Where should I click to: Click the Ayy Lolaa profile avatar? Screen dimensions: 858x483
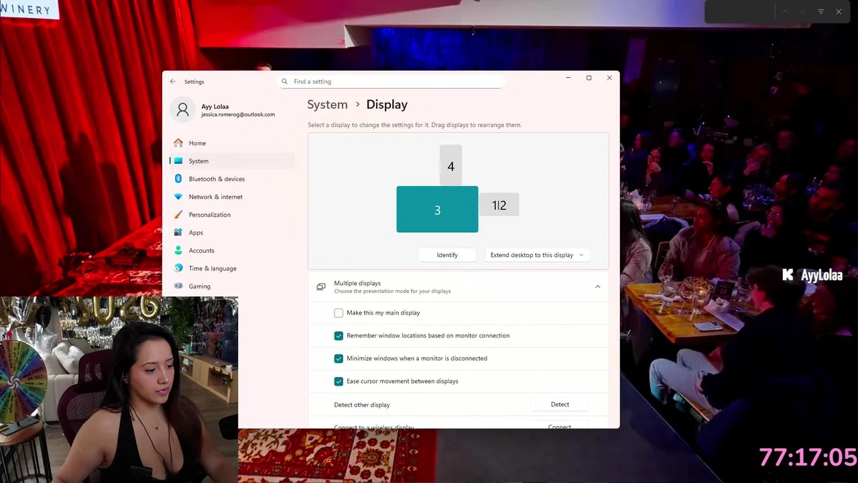[182, 111]
